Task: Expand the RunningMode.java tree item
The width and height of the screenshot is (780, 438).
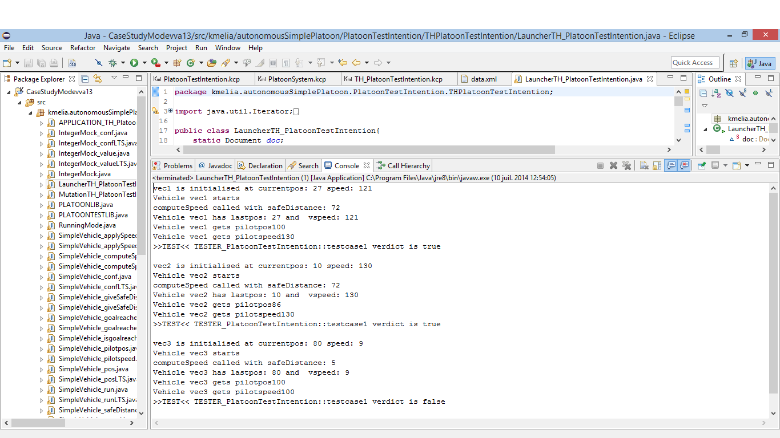Action: [x=41, y=225]
